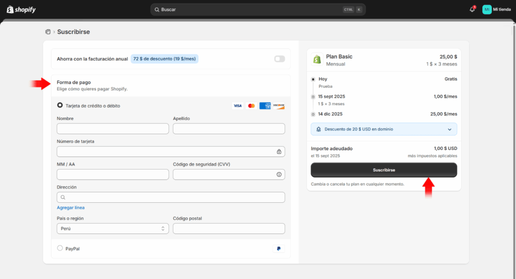Expand the 20 $ USD domain discount
This screenshot has width=516, height=279.
pyautogui.click(x=449, y=129)
